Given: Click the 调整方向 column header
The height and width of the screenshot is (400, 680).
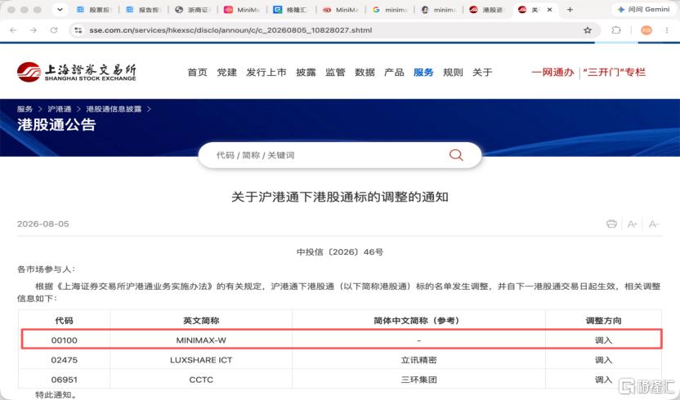Looking at the screenshot, I should (603, 321).
